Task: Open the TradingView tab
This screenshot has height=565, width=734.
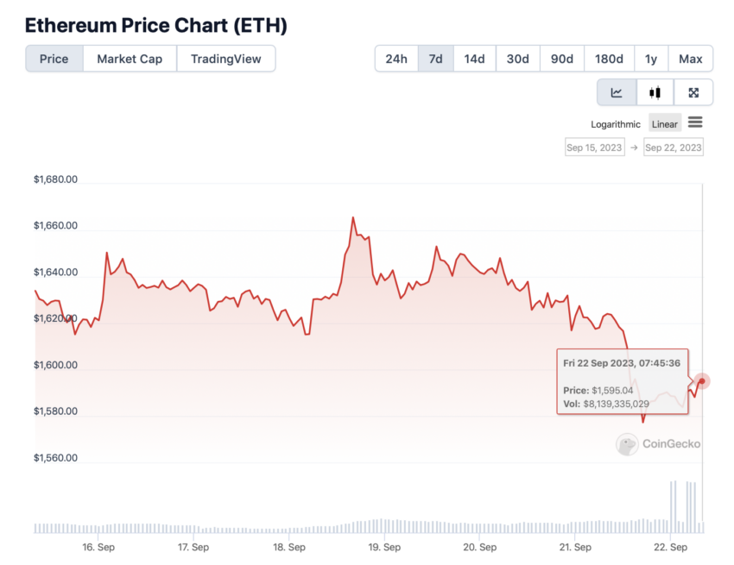Action: (x=225, y=59)
